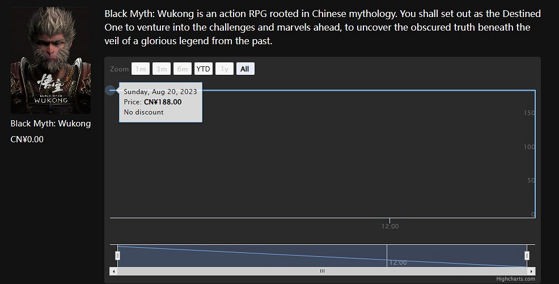
Task: Switch zoom range to YTD
Action: point(203,69)
